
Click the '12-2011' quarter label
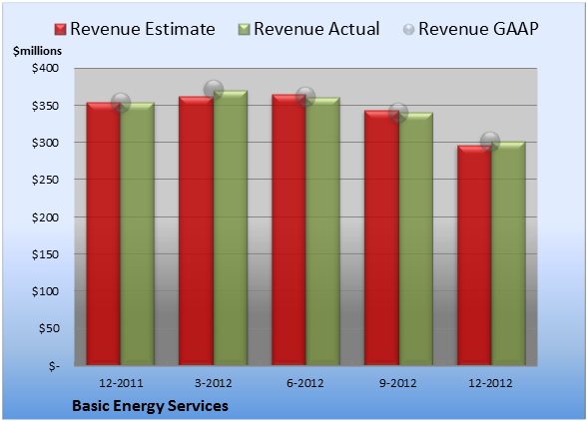(121, 383)
